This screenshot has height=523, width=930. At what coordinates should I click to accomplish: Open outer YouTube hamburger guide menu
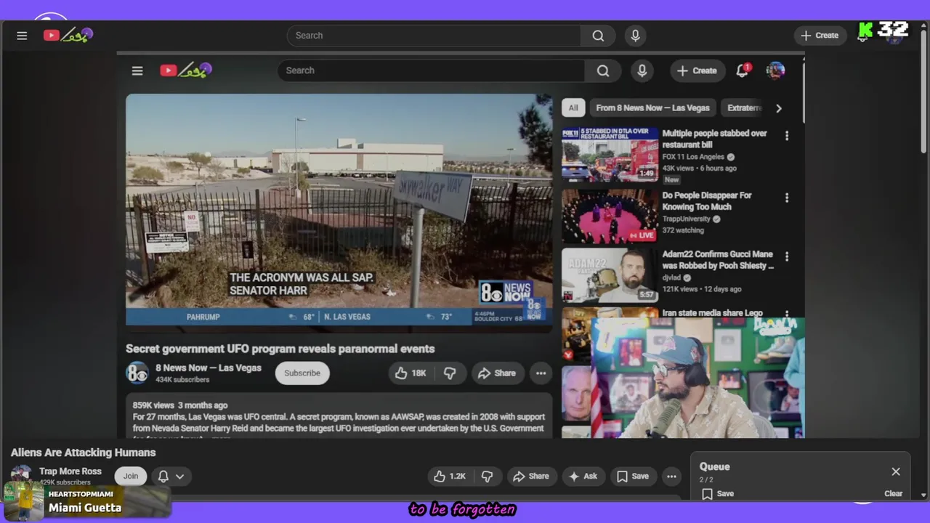[22, 35]
